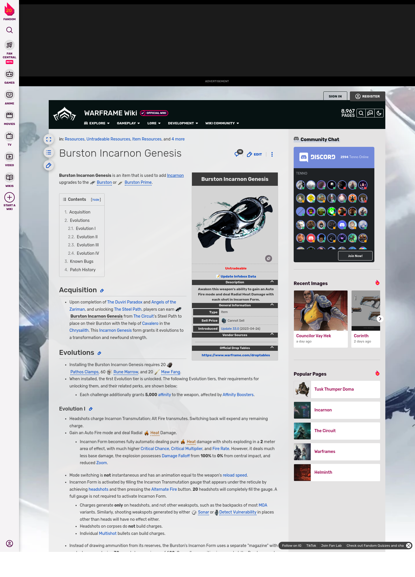415x577 pixels.
Task: Click Join Fan Lab in bottom bar
Action: pos(331,546)
